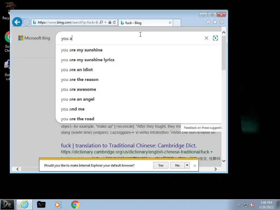Select the Google Chrome desktop shortcut
Viewport: 280px width, 210px height.
pyautogui.click(x=7, y=42)
